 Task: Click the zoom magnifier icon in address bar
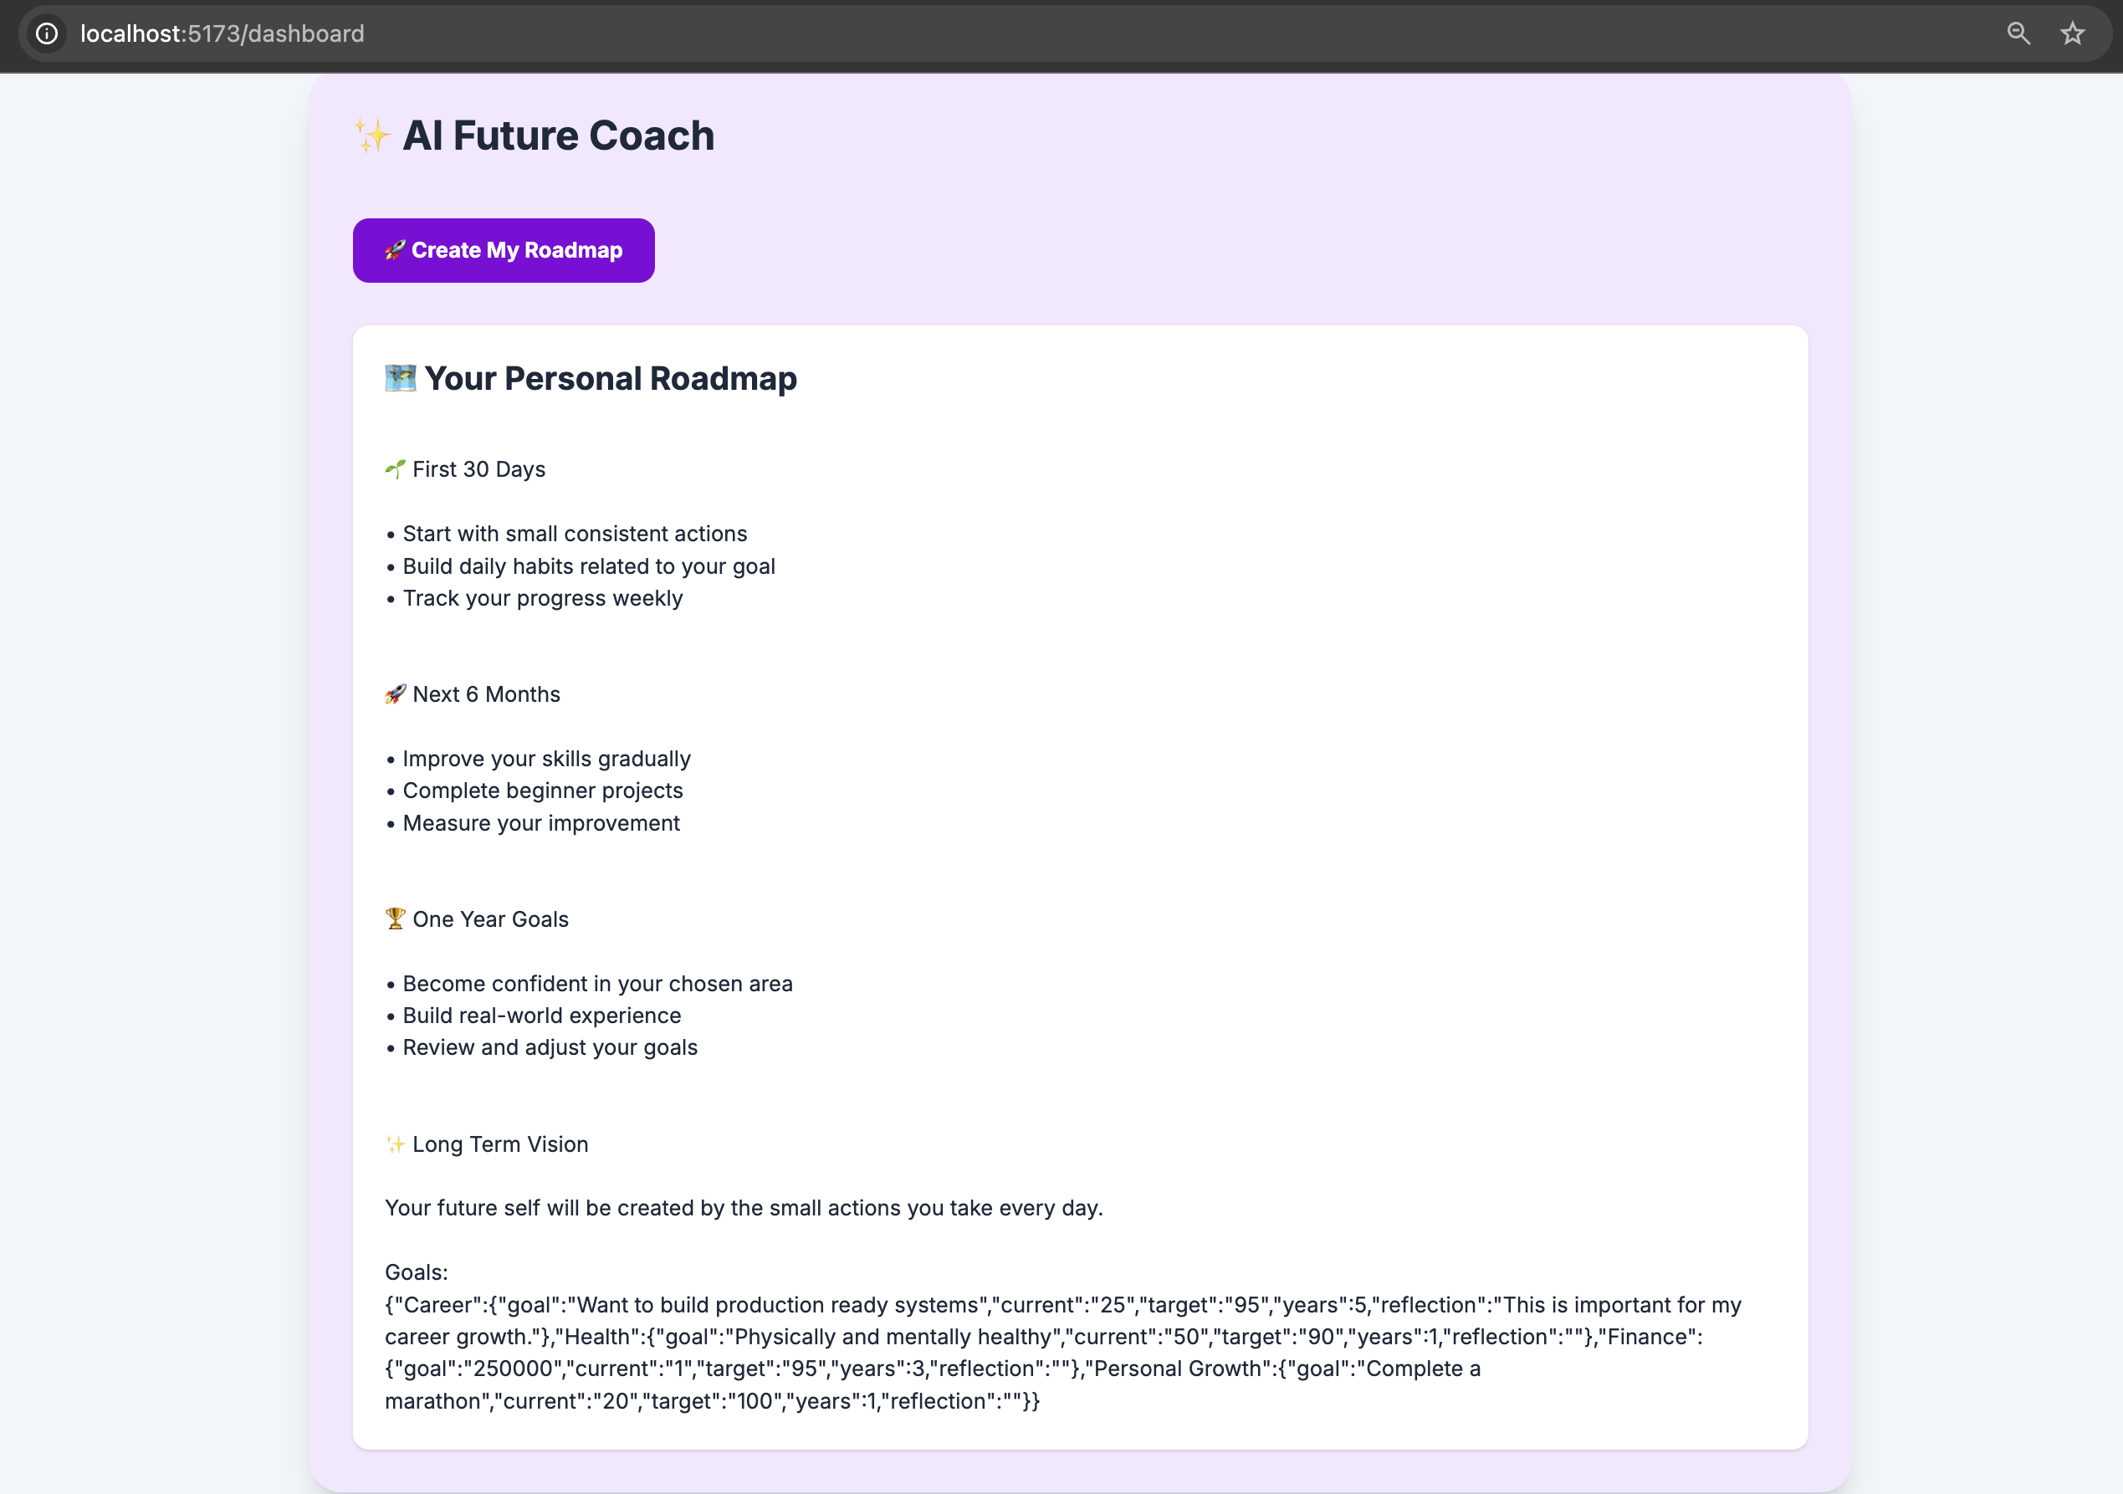click(2018, 34)
